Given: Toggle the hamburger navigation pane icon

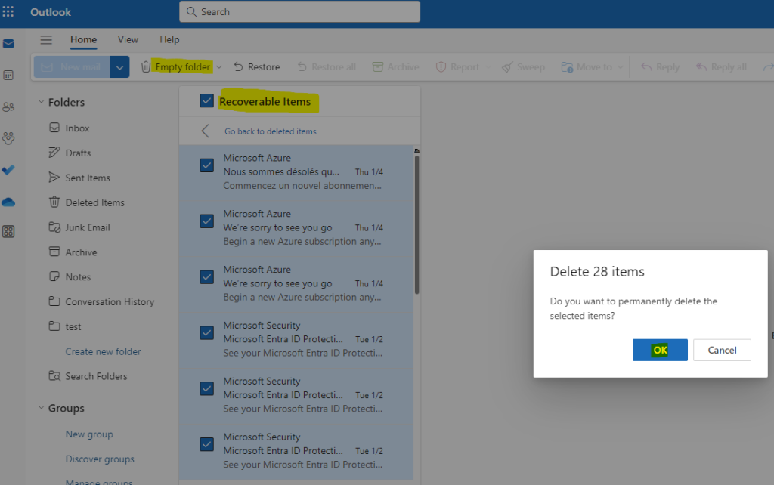Looking at the screenshot, I should pos(46,39).
